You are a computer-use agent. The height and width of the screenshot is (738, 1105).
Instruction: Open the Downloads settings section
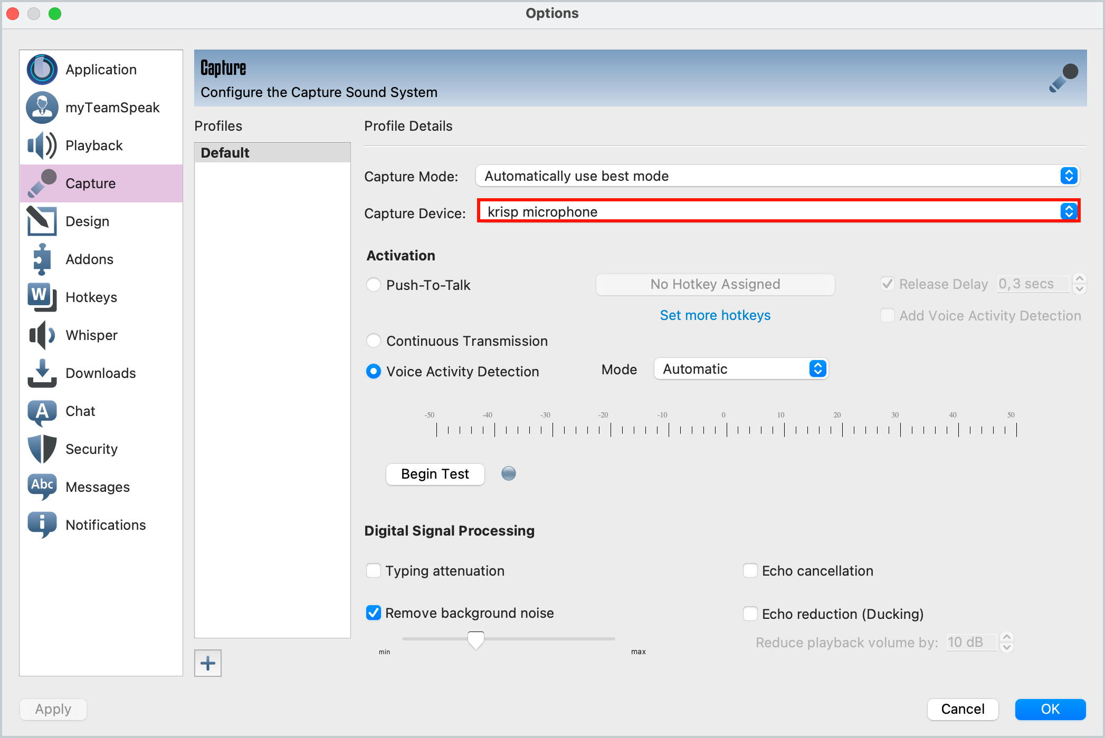coord(42,373)
